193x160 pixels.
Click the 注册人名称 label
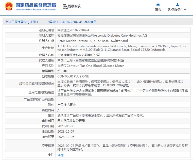click(46, 36)
